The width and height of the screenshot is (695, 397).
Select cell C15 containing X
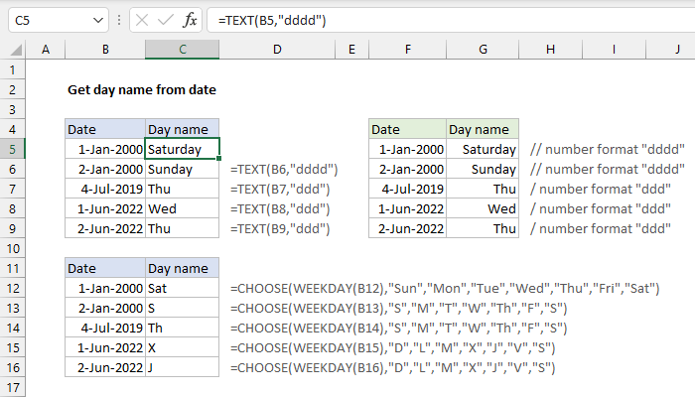click(182, 347)
